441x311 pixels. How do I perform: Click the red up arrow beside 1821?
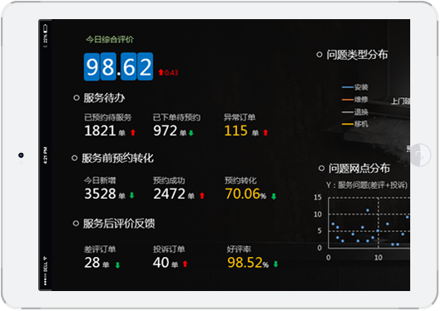click(x=133, y=132)
